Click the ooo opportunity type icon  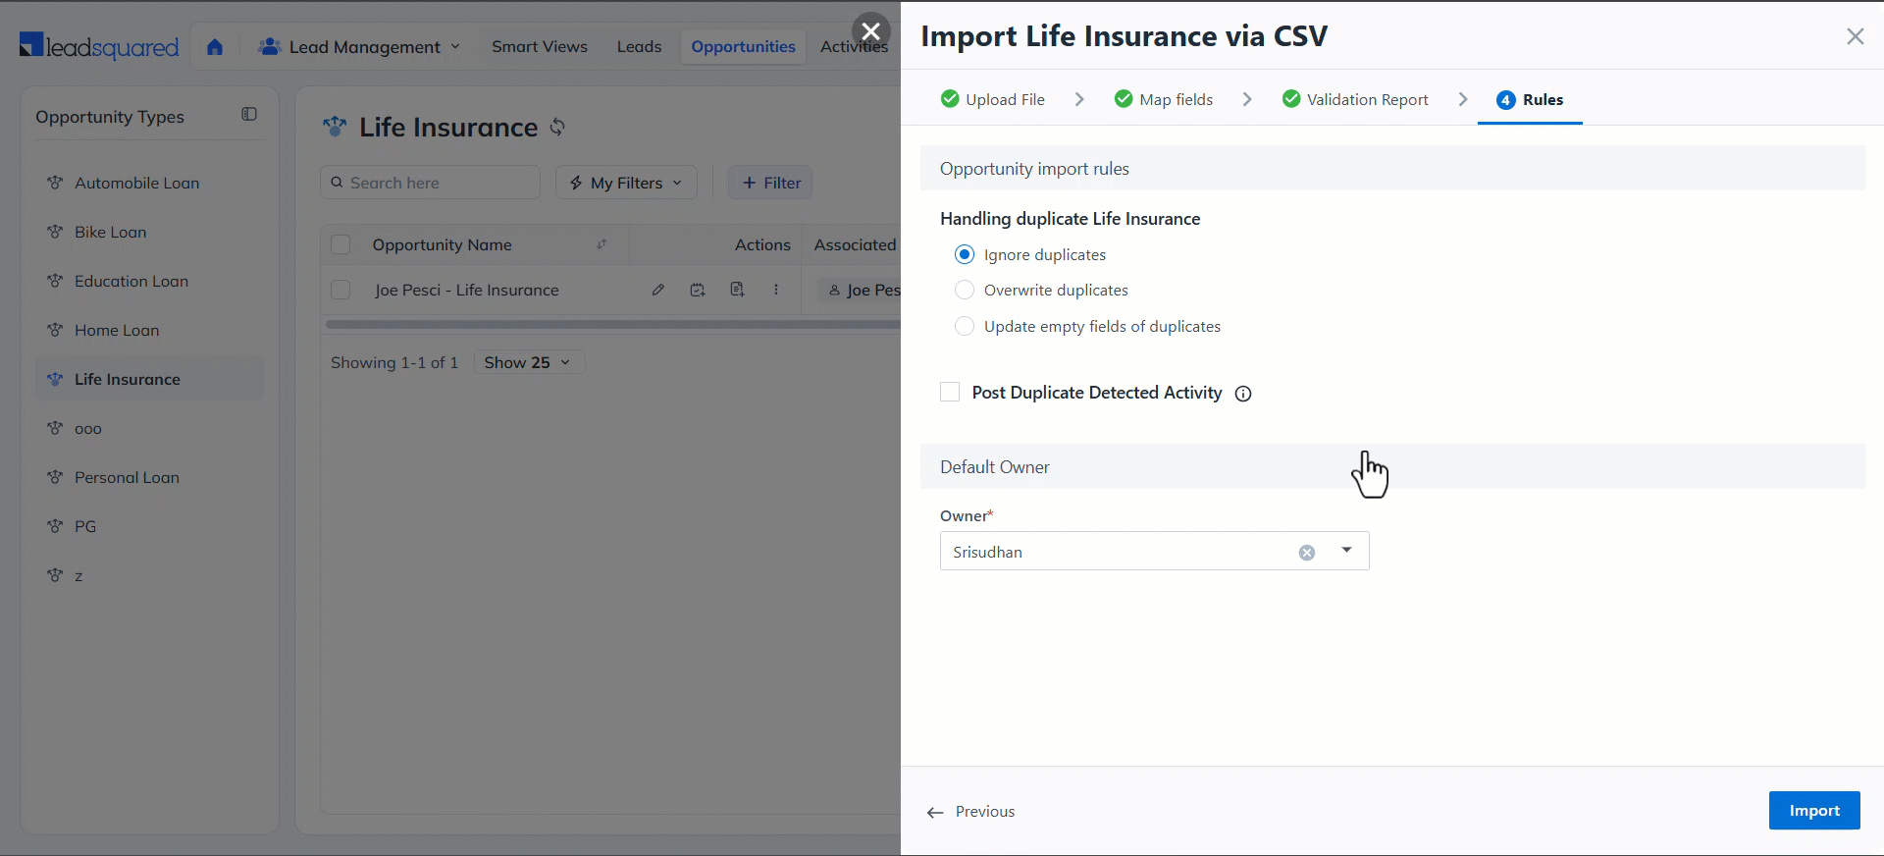[55, 428]
